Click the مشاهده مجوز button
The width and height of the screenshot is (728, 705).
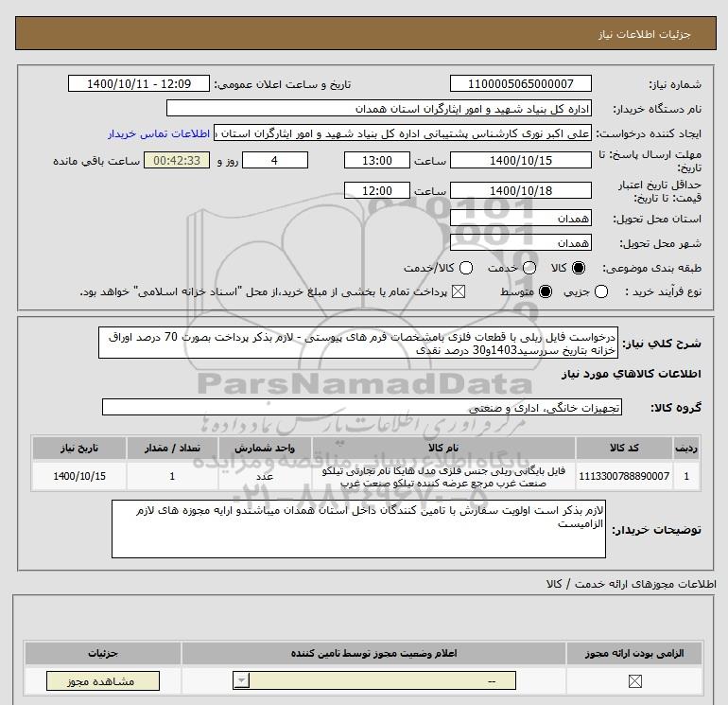[103, 680]
